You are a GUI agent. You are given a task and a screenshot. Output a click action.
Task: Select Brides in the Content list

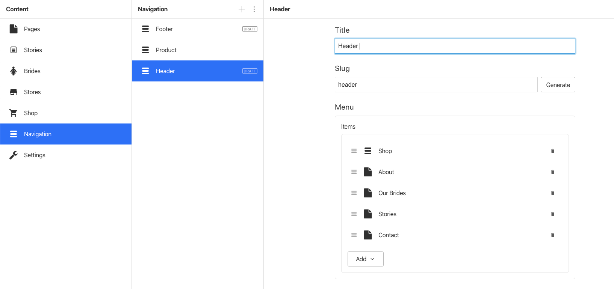pyautogui.click(x=32, y=71)
